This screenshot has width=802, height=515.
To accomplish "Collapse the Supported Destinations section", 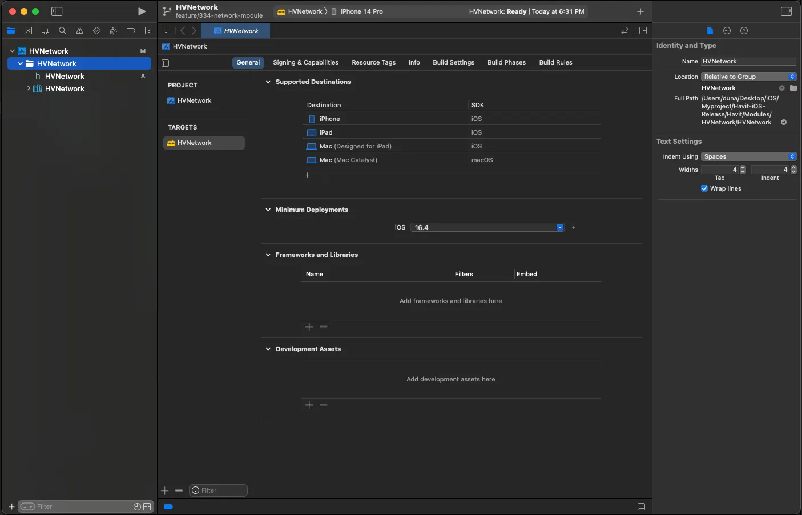I will pyautogui.click(x=268, y=82).
